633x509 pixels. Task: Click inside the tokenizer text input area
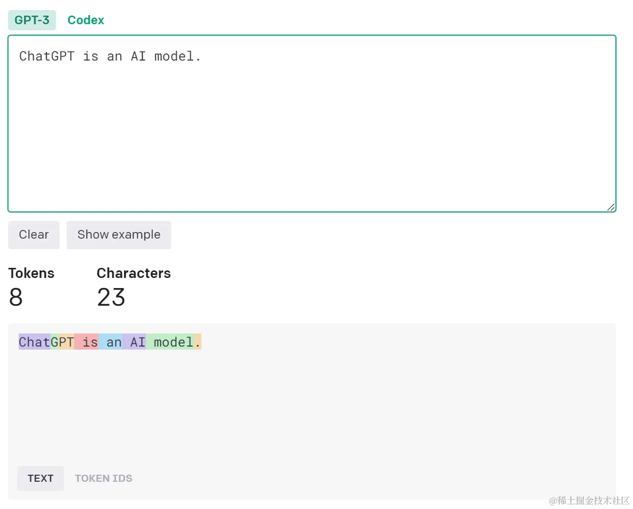point(312,124)
